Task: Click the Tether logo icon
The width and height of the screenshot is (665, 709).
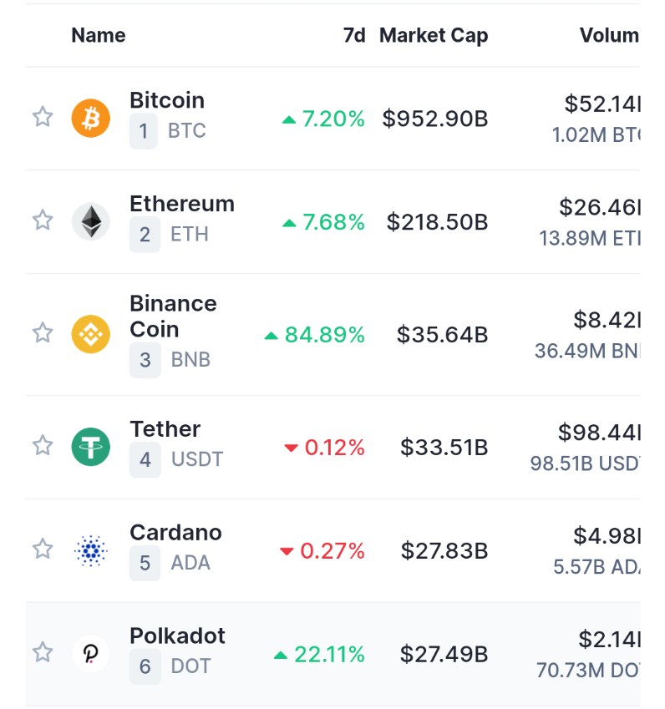Action: pyautogui.click(x=90, y=446)
